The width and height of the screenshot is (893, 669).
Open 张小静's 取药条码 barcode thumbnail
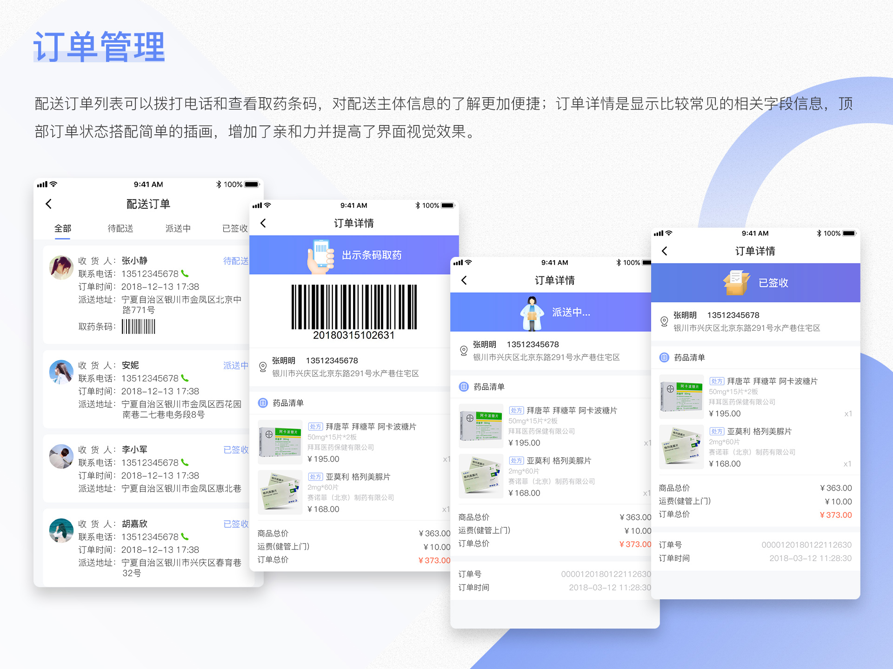coord(138,327)
